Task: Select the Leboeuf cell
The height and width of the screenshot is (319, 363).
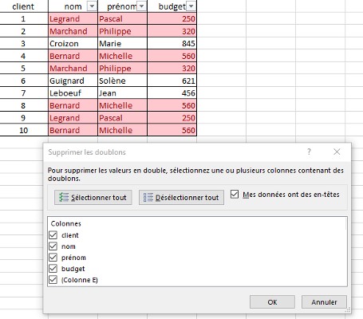Action: (x=73, y=93)
